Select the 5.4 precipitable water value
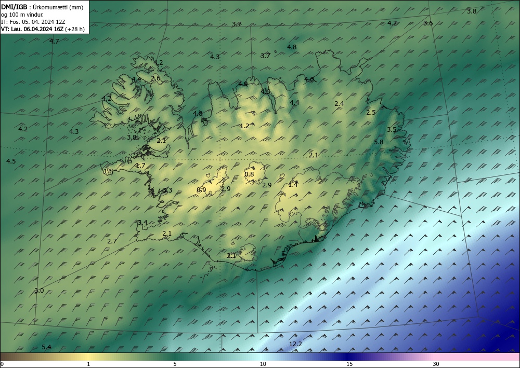Image resolution: width=520 pixels, height=368 pixels. 46,347
